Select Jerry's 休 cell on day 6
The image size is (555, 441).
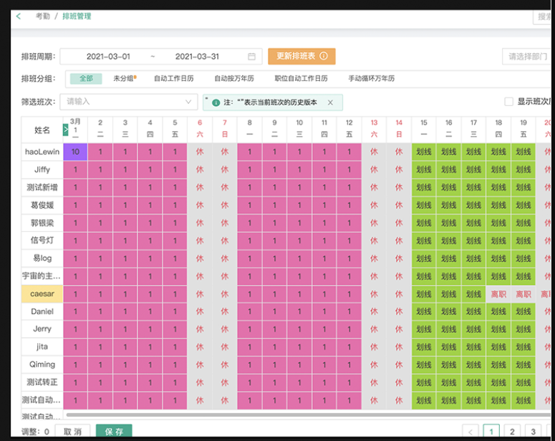pyautogui.click(x=200, y=329)
